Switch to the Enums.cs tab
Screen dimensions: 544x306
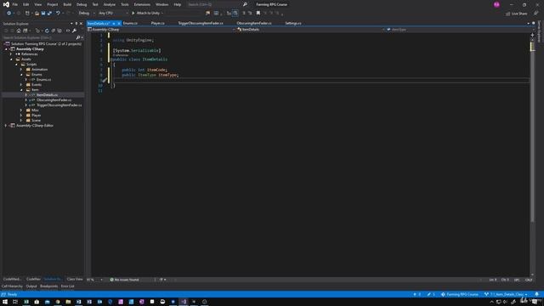point(130,23)
